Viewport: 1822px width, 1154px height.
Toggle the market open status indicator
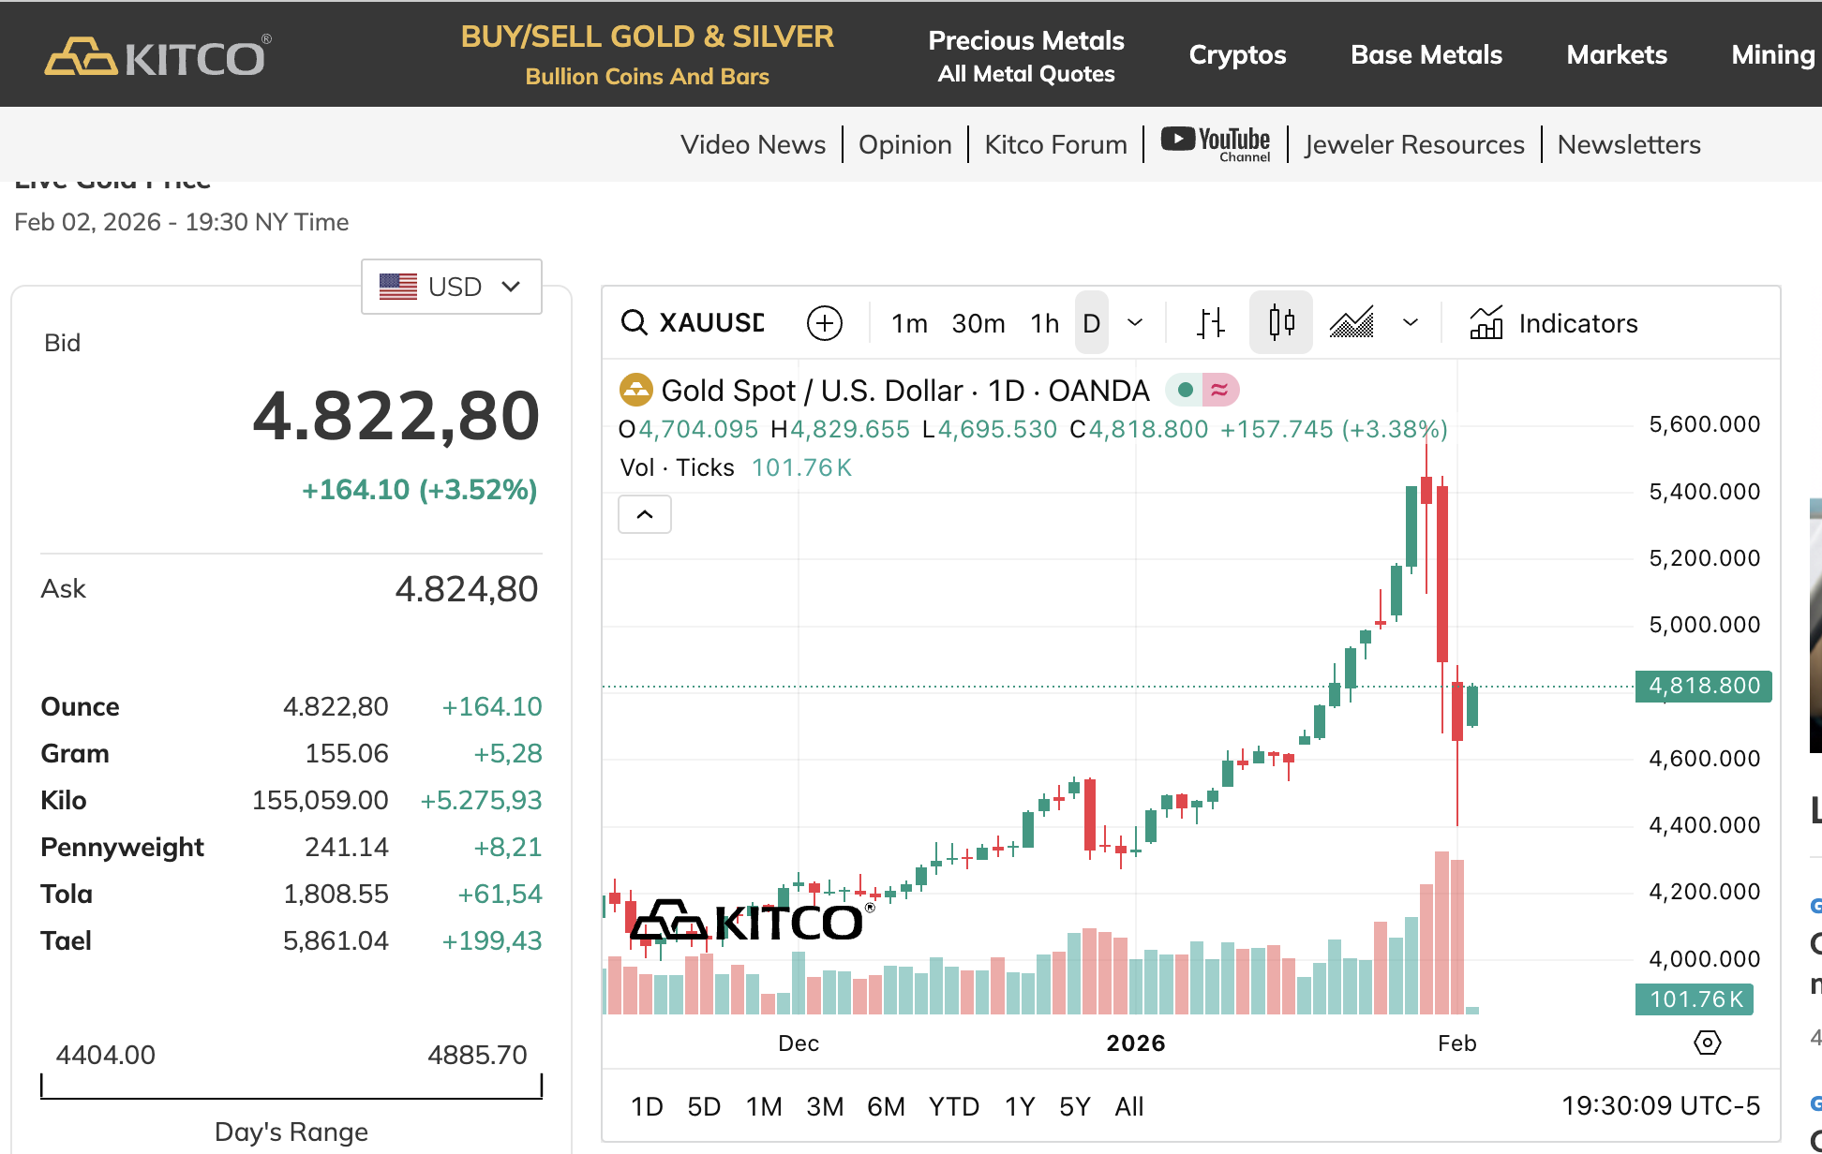tap(1186, 390)
